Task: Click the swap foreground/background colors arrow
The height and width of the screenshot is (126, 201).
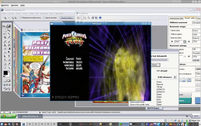Action: tap(9, 71)
